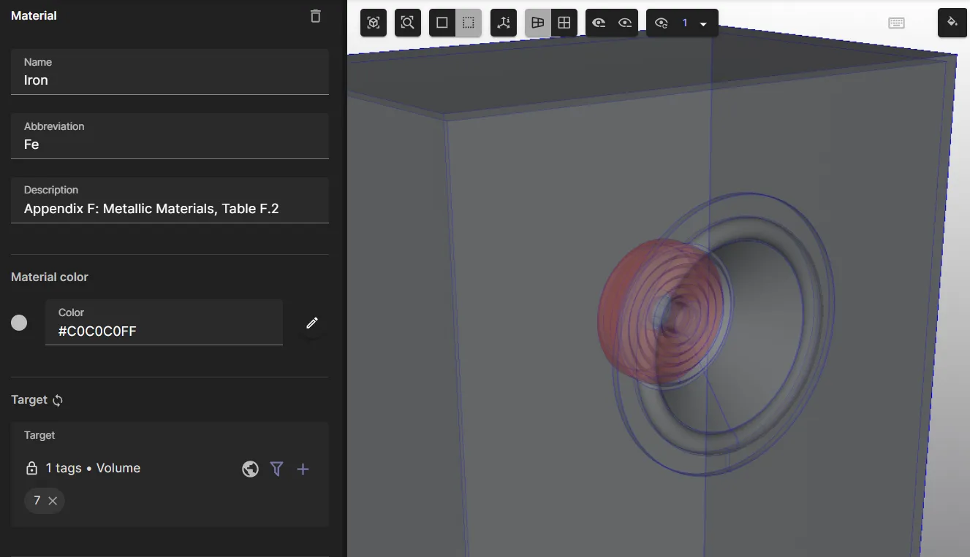Screen dimensions: 970x557
Task: Click the Abbreviation field containing Fe
Action: 170,136
